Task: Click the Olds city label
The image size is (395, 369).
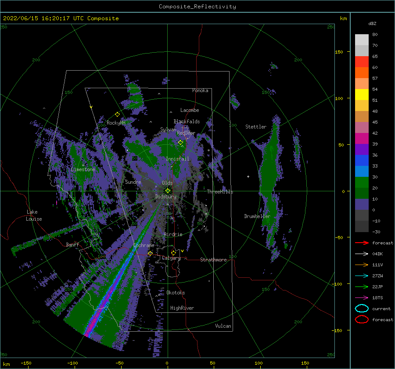Action: click(167, 183)
